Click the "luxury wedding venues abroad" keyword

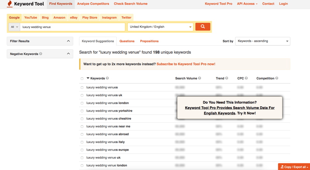pos(107,134)
